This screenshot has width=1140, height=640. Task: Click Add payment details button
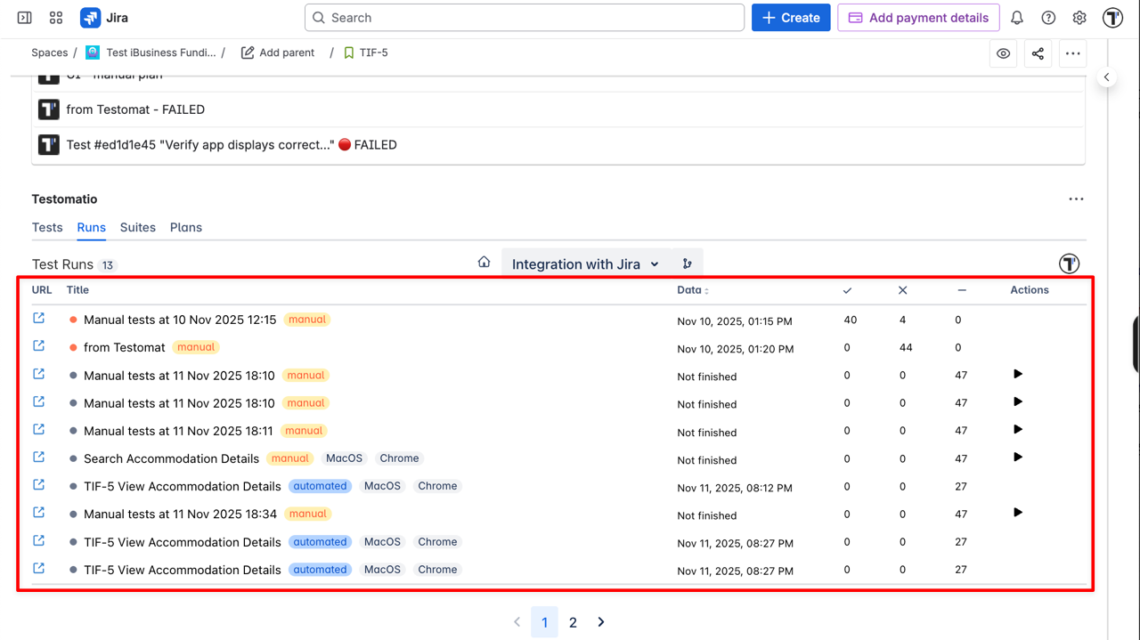point(918,18)
